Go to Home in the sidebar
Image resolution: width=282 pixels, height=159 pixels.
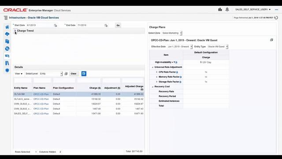pyautogui.click(x=7, y=27)
